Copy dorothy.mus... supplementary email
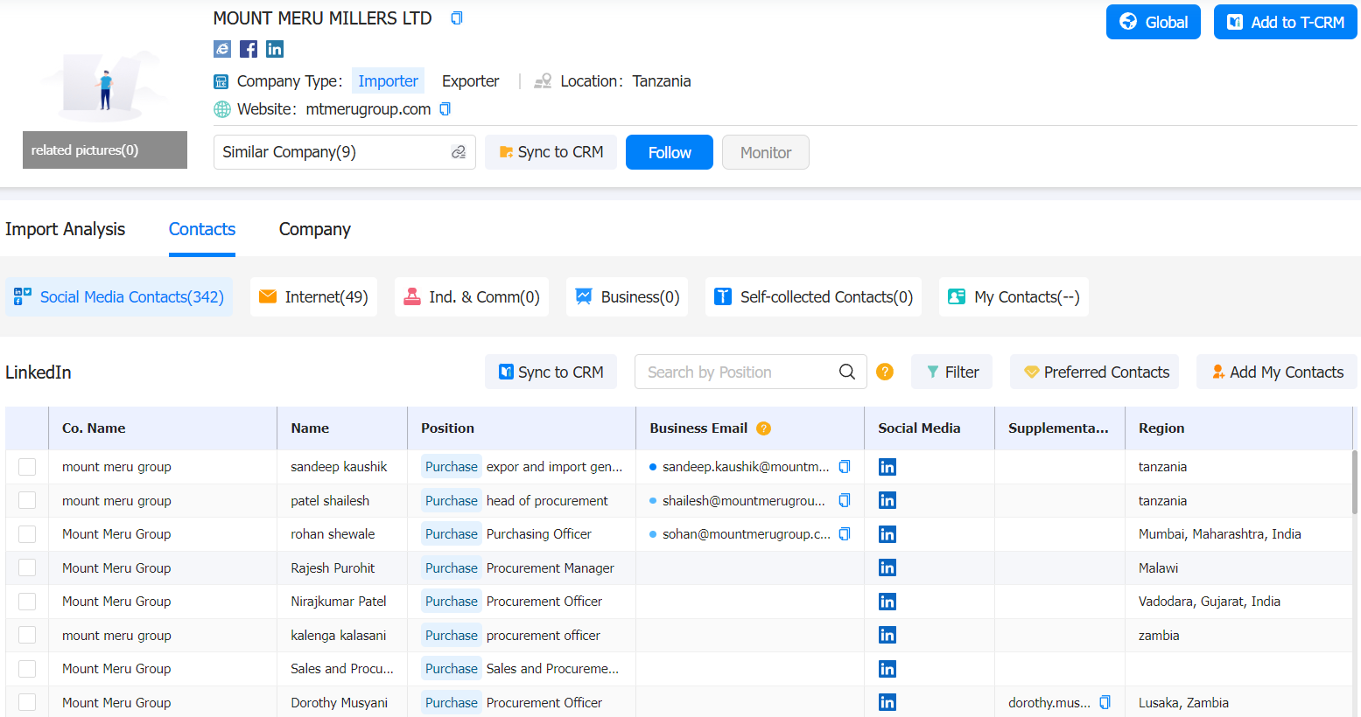 pyautogui.click(x=1105, y=702)
